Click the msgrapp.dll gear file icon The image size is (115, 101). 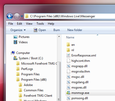click(68, 66)
